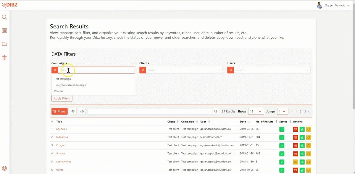Click the user avatar picture in header

tap(320, 5)
